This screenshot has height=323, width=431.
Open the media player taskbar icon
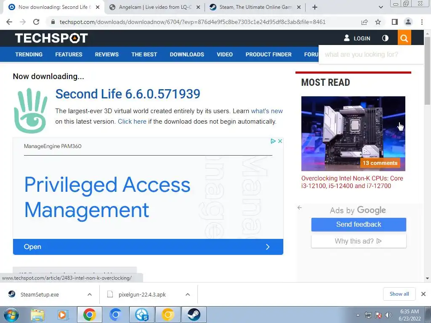coord(63,315)
